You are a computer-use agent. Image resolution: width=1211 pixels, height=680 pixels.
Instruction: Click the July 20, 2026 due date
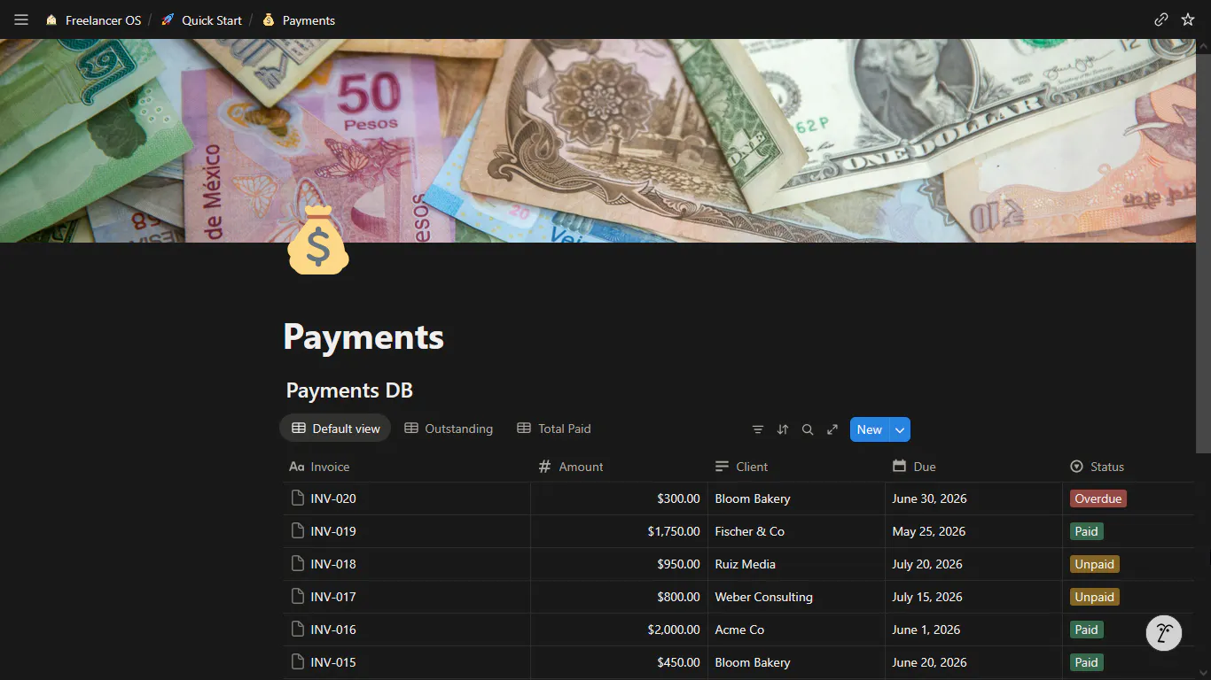(927, 564)
